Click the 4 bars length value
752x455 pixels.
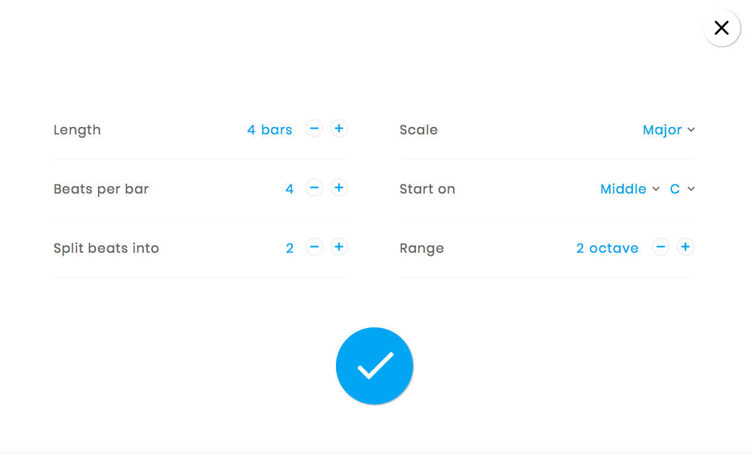270,129
